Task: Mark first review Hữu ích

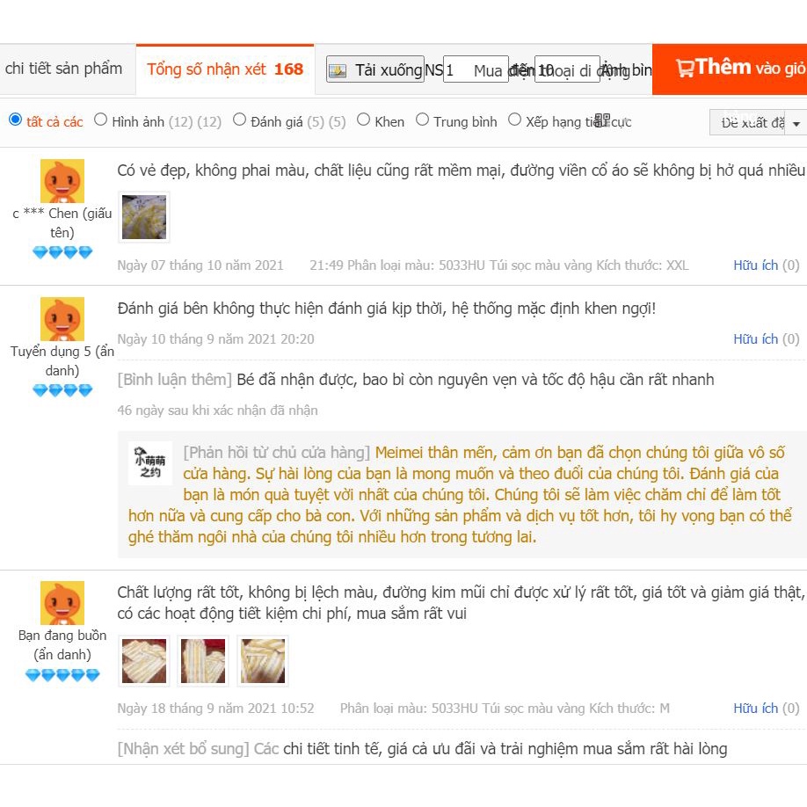Action: click(766, 265)
